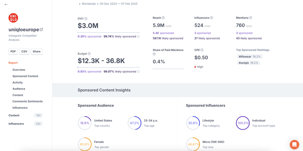Click the EMV sponsored progress bar

(108, 33)
